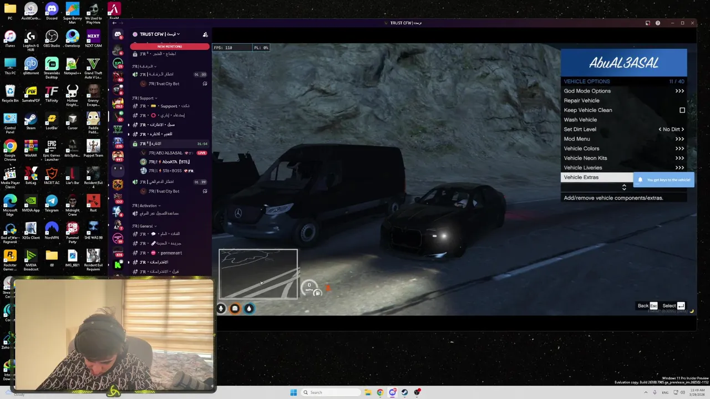This screenshot has width=710, height=399.
Task: Click Trust City Bot under support waiting
Action: (x=172, y=191)
